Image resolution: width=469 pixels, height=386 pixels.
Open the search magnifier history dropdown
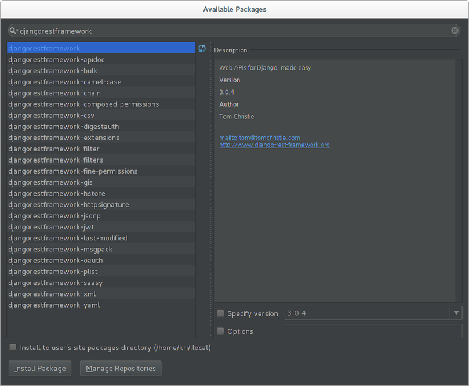coord(13,31)
